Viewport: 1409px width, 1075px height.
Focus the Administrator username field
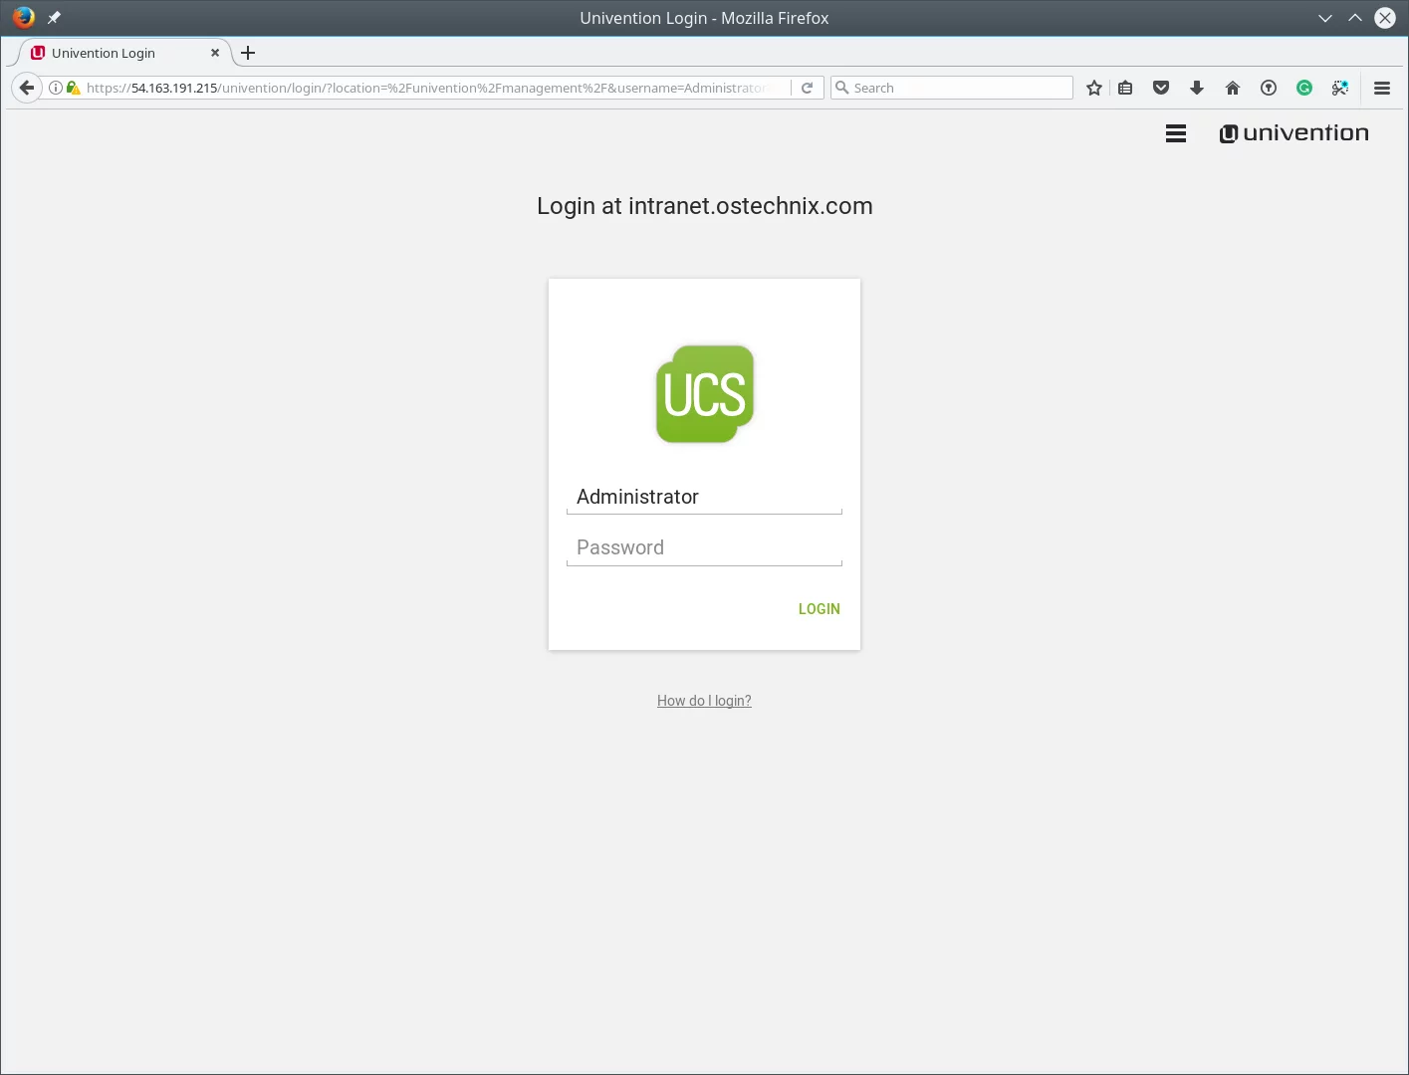tap(704, 497)
